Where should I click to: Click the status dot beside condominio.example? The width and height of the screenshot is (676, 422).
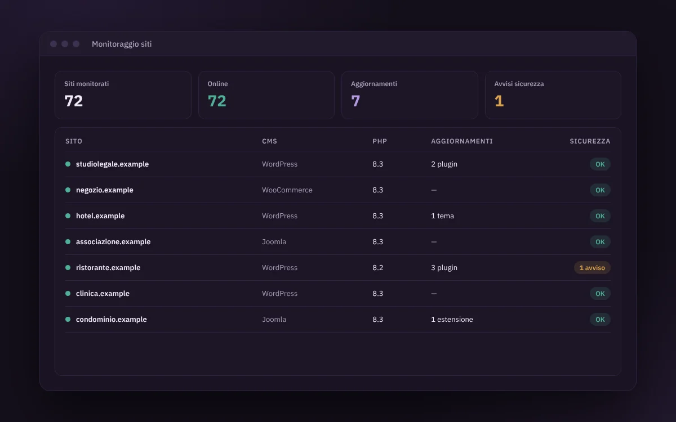click(68, 320)
